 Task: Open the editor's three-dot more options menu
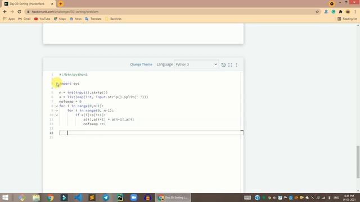click(237, 65)
